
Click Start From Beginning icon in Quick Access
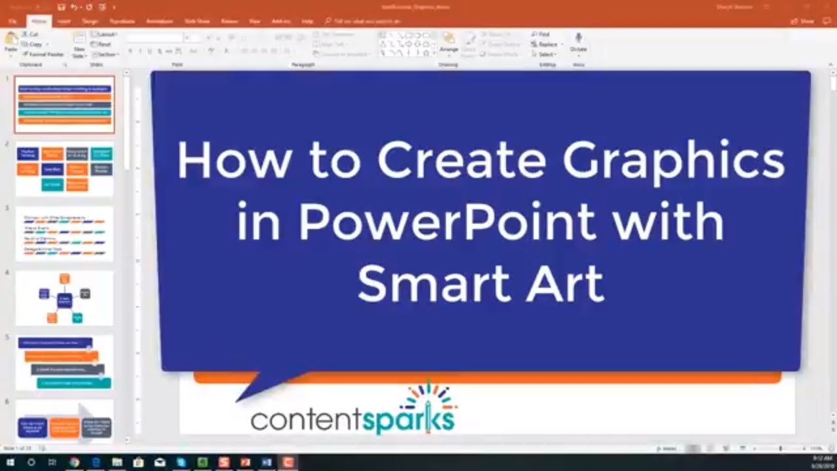(x=102, y=8)
